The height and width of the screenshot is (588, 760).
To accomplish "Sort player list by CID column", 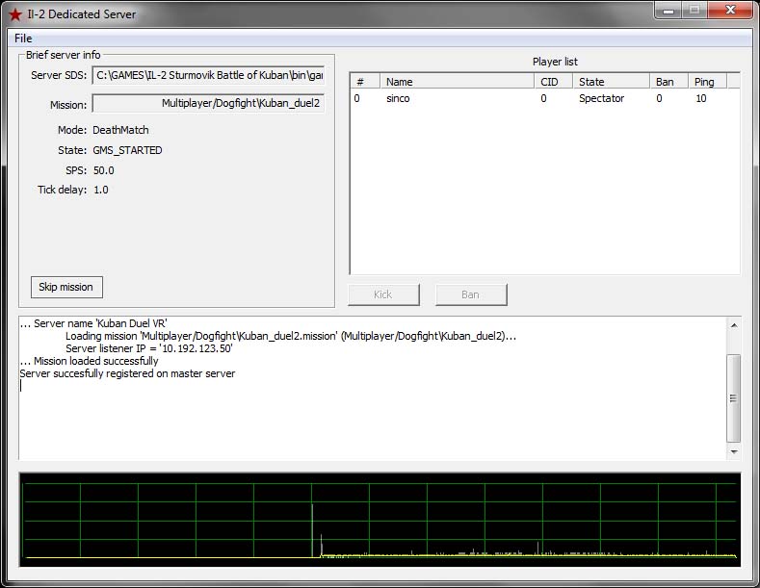I will click(x=553, y=82).
